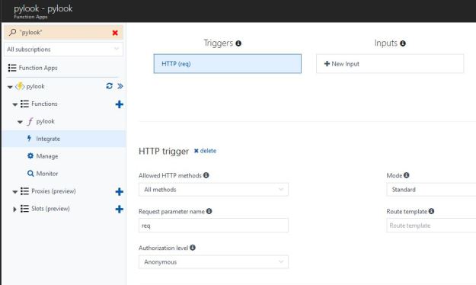Click Request parameter name info icon
Image resolution: width=476 pixels, height=285 pixels.
click(x=209, y=211)
